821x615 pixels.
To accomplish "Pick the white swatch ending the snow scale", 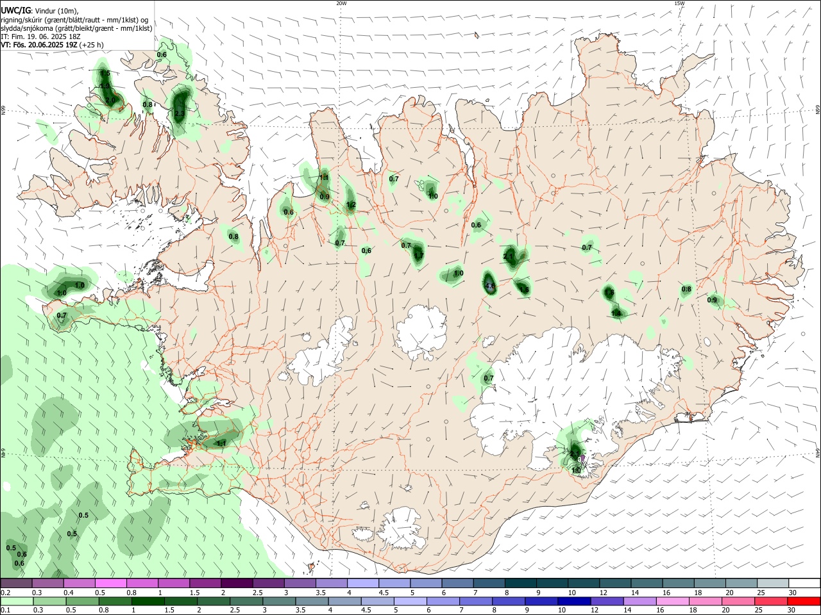I will (804, 583).
